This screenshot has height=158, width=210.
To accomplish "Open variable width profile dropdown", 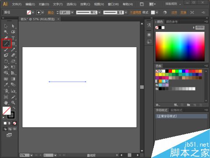I will pyautogui.click(x=100, y=13).
